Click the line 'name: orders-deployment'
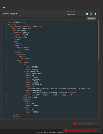The width and height of the screenshot is (103, 134). (x=22, y=28)
